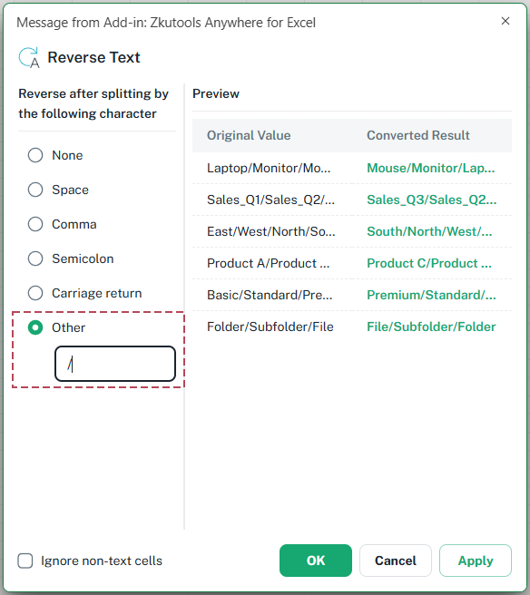
Task: Click the Preview heading
Action: [x=216, y=93]
